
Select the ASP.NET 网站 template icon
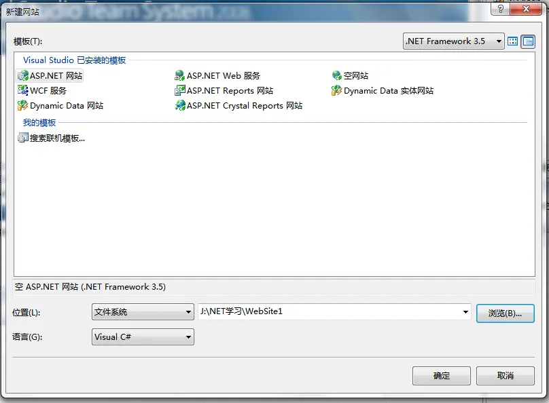pos(22,75)
